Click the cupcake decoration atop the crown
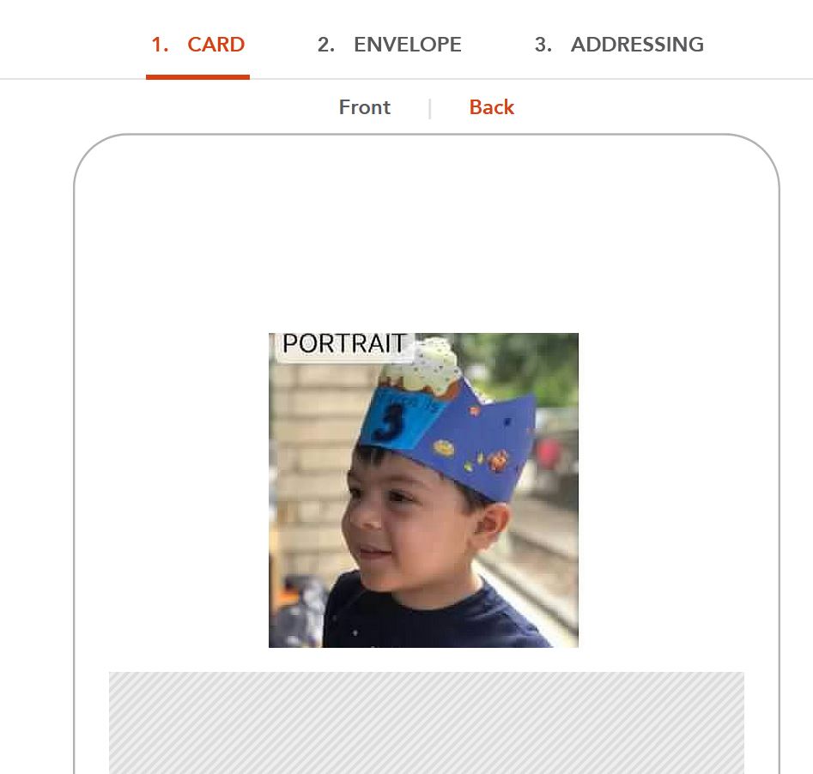 point(421,365)
